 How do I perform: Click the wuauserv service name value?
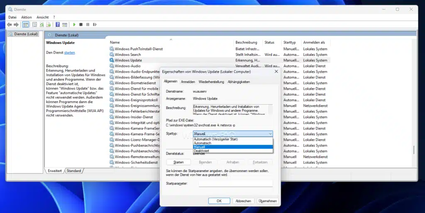tap(199, 91)
